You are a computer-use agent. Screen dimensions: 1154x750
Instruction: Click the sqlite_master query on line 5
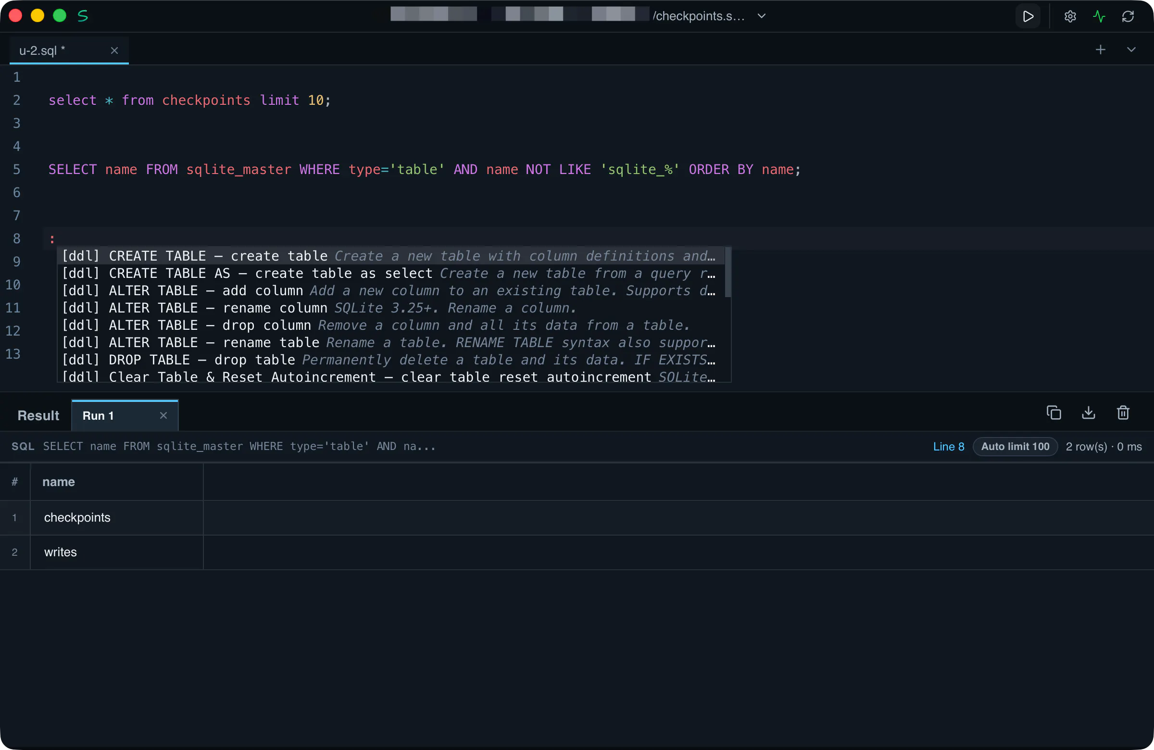tap(424, 170)
